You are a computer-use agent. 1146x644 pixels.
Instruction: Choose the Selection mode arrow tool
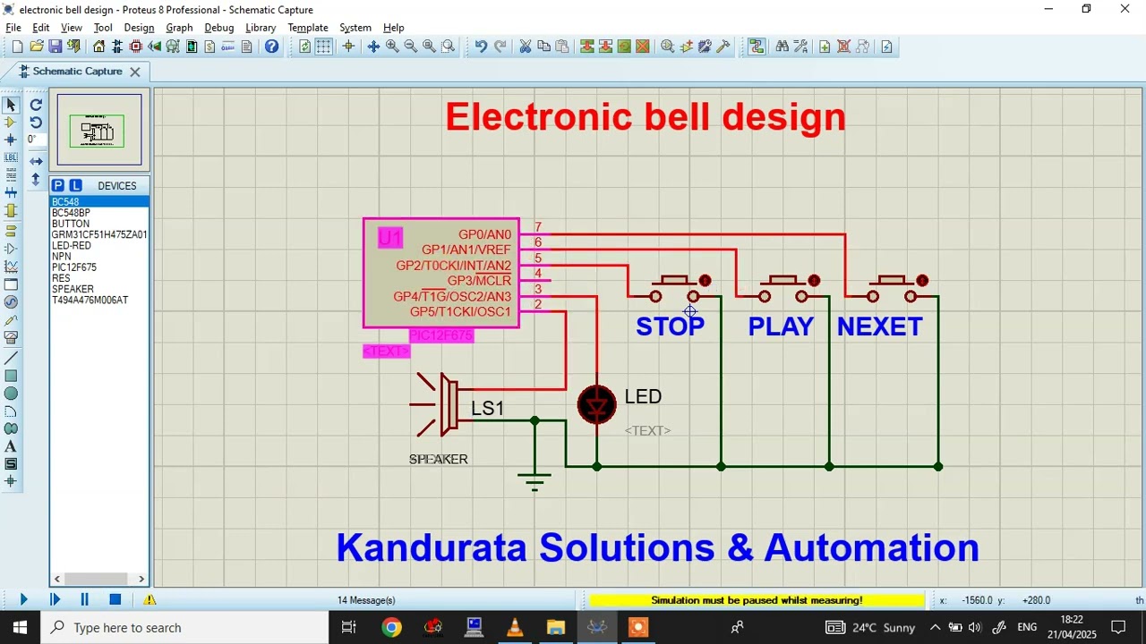[x=11, y=106]
